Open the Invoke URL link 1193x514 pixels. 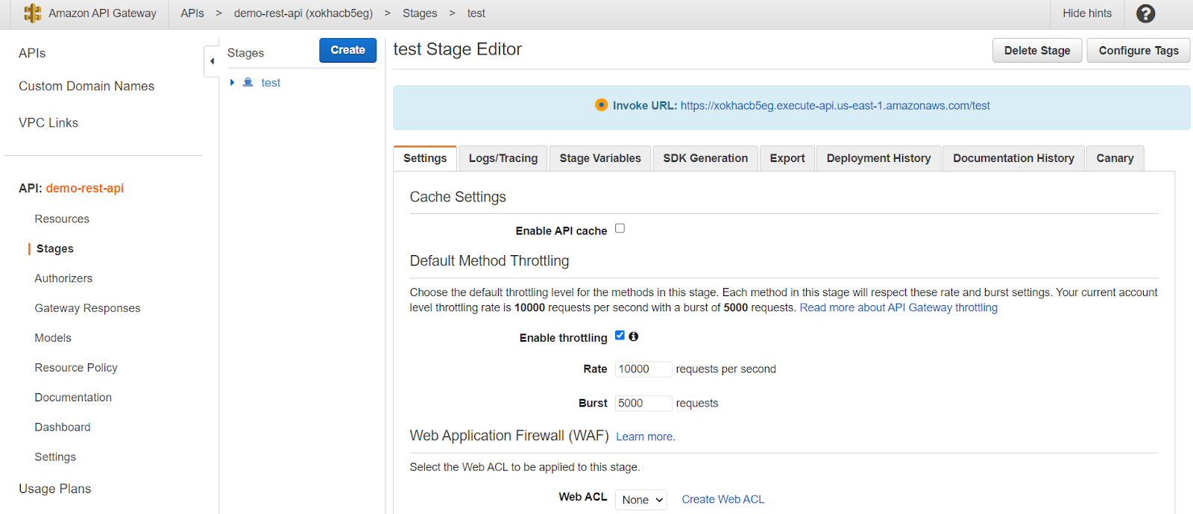835,106
